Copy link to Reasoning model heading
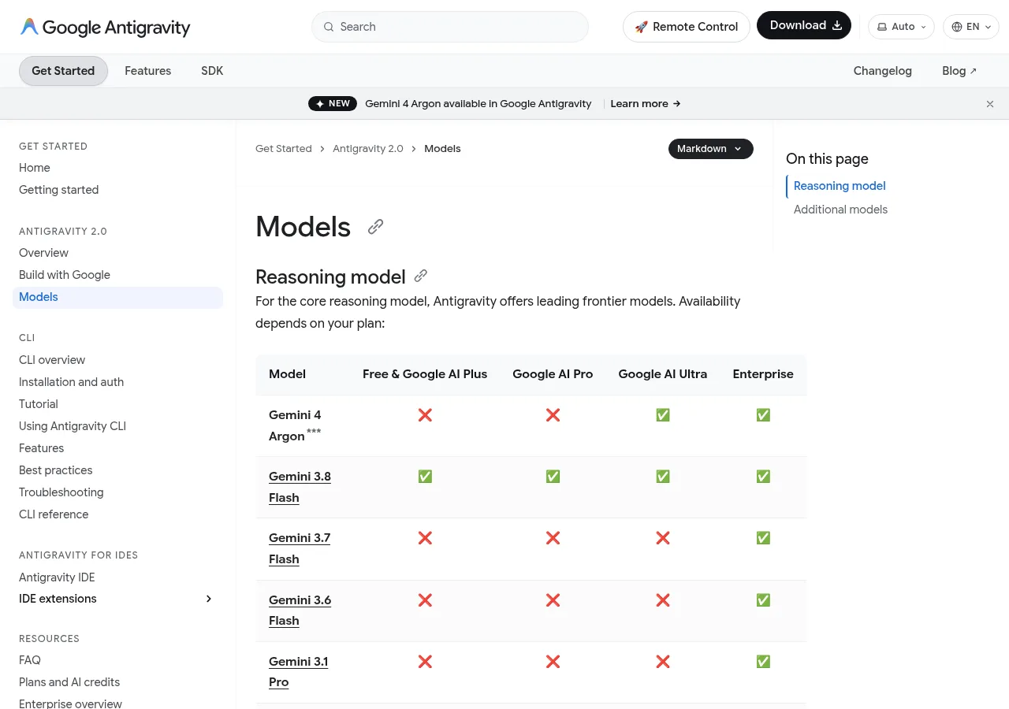 click(x=421, y=276)
